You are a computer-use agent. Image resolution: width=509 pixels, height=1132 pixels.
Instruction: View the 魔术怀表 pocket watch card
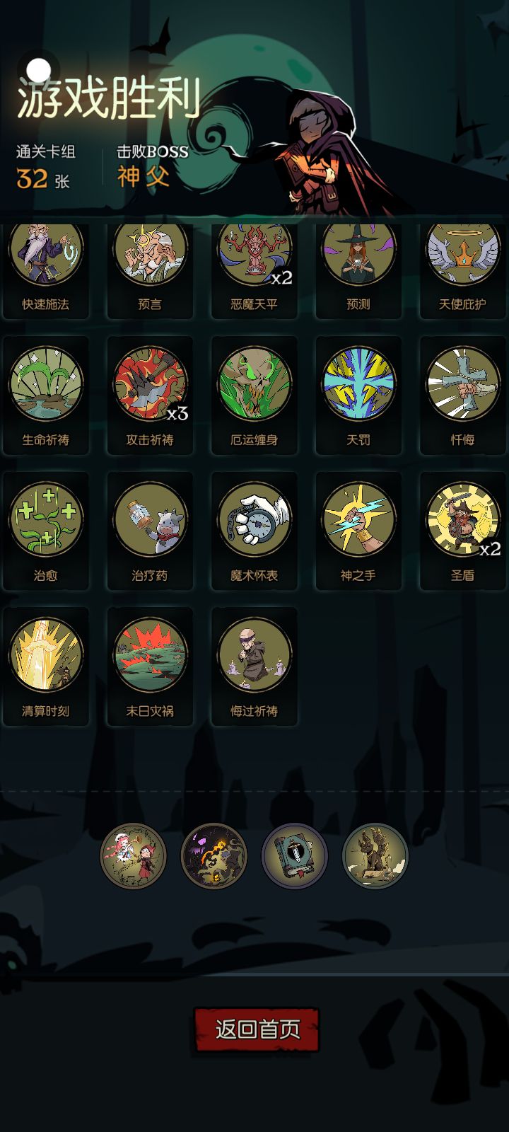(254, 531)
